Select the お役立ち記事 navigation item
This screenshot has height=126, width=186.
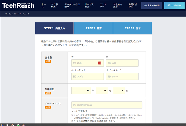[118, 6]
